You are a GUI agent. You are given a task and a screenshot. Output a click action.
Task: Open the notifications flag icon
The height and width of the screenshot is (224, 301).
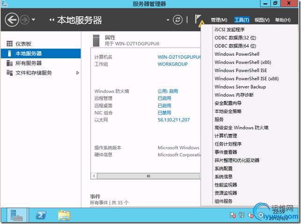[199, 20]
